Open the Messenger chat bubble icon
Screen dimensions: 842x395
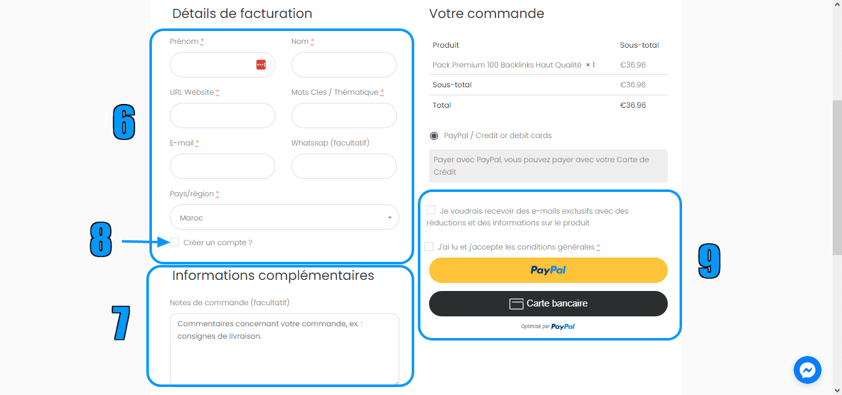click(807, 370)
